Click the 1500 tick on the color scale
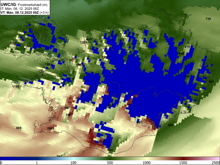This screenshot has width=220, height=165. pos(183,163)
